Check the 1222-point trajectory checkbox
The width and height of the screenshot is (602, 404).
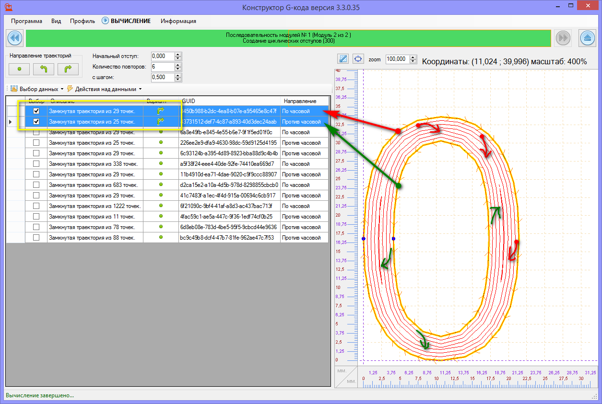point(36,206)
